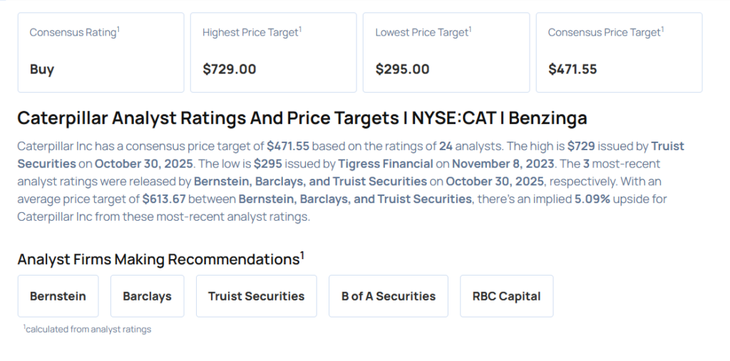Select the Barclays analyst firm button
Screen dimensions: 730x361
tap(147, 296)
